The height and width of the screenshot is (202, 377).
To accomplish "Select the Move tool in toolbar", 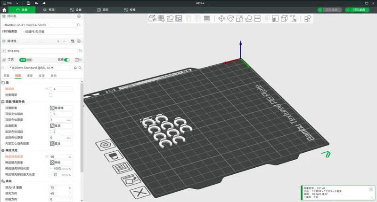I will pos(221,18).
